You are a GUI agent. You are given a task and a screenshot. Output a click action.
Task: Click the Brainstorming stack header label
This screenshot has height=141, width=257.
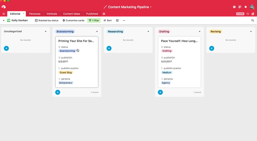pyautogui.click(x=65, y=32)
